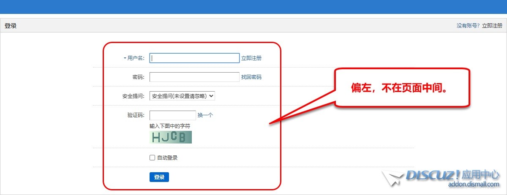
Task: Click the paper plane icon in Discuz logo
Action: (392, 178)
